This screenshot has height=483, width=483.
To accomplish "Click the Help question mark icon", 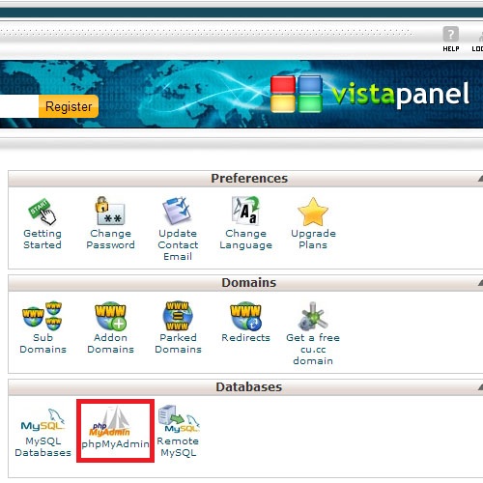I will pyautogui.click(x=451, y=34).
